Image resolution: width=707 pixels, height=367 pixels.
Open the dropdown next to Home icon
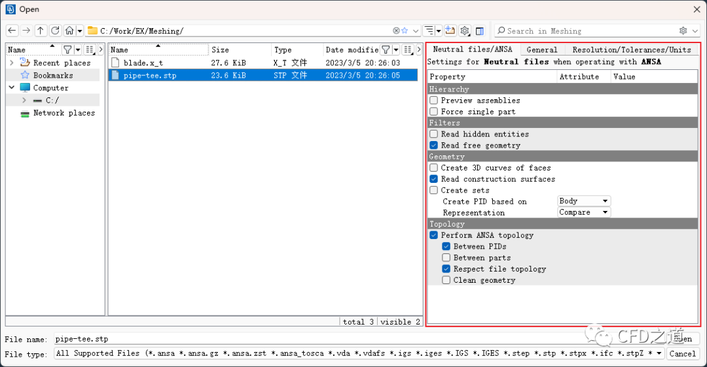(80, 31)
